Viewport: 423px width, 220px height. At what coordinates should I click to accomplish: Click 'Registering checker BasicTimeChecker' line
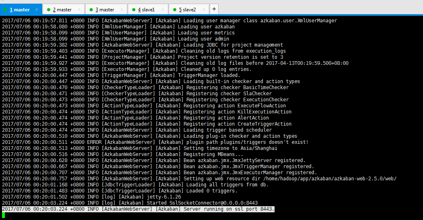[237, 88]
